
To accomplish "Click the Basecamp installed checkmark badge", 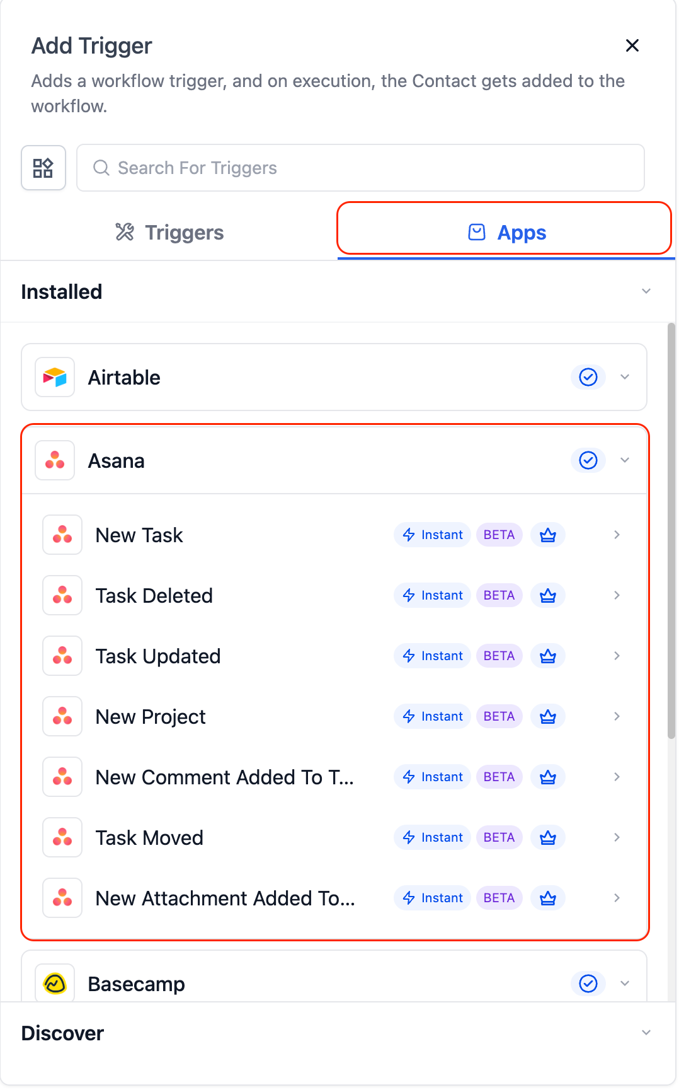I will coord(588,983).
